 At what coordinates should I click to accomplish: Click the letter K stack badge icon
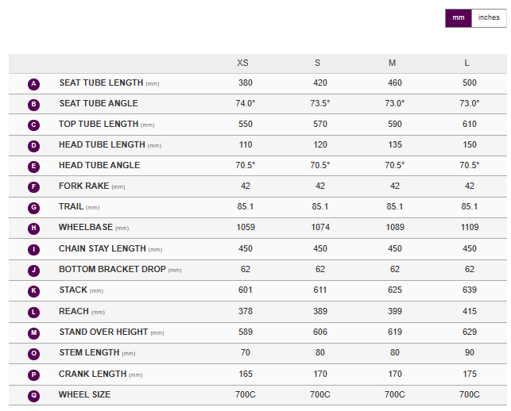tap(33, 291)
